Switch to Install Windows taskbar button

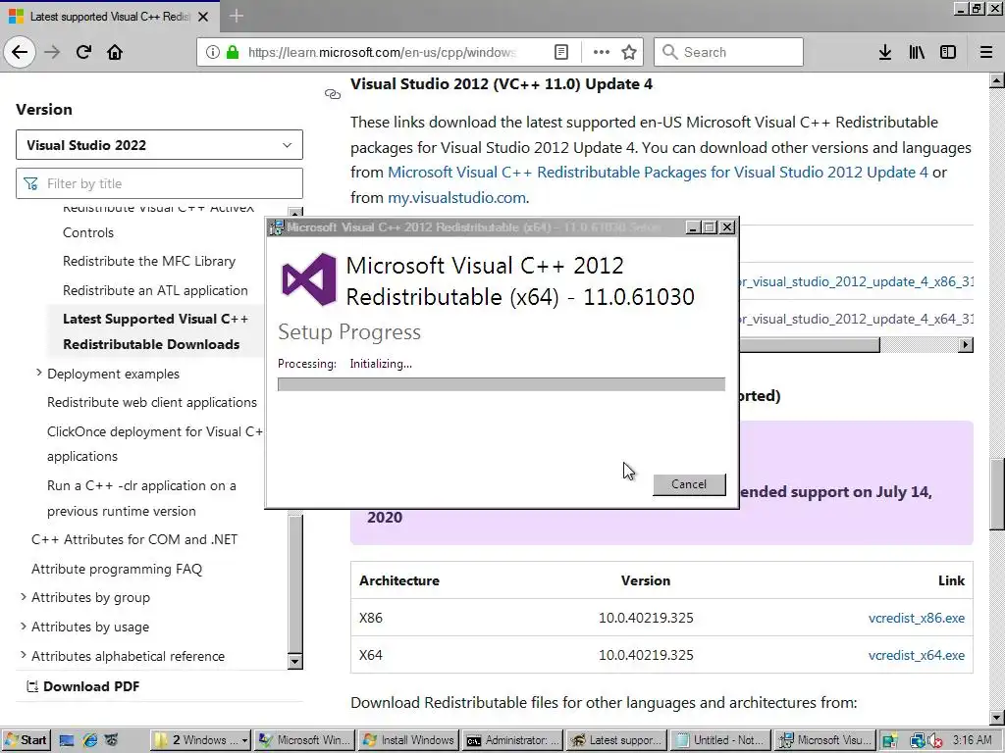coord(409,740)
